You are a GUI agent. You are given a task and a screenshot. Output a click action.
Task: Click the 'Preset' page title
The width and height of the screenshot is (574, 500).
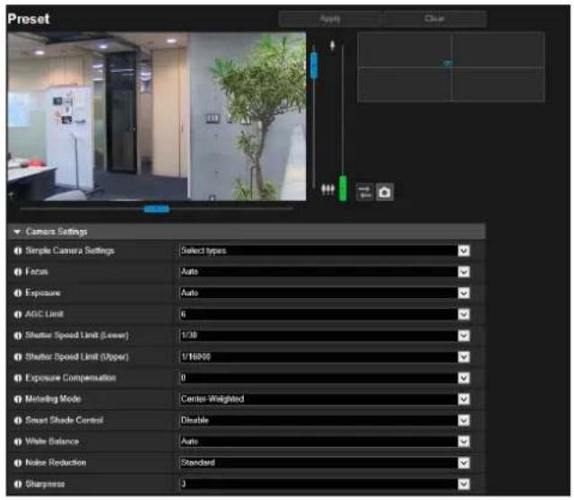click(x=29, y=19)
